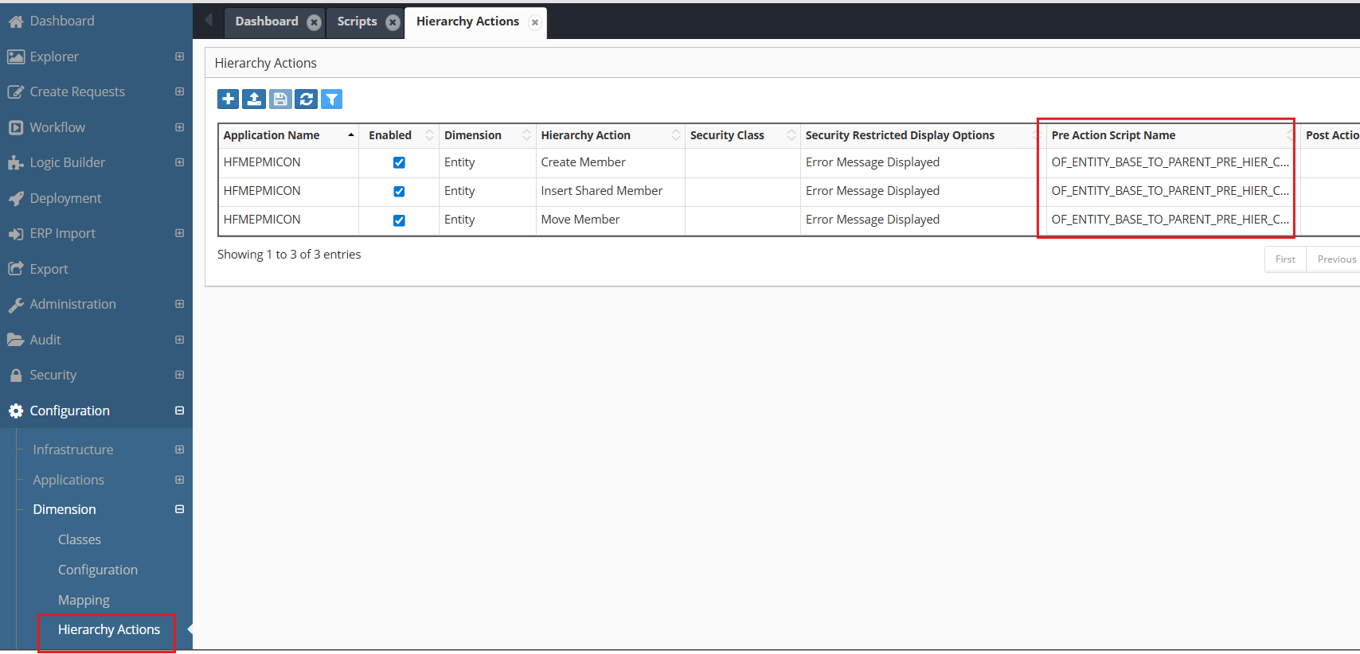Viewport: 1360px width, 654px height.
Task: Collapse the Configuration sidebar section
Action: click(x=179, y=411)
